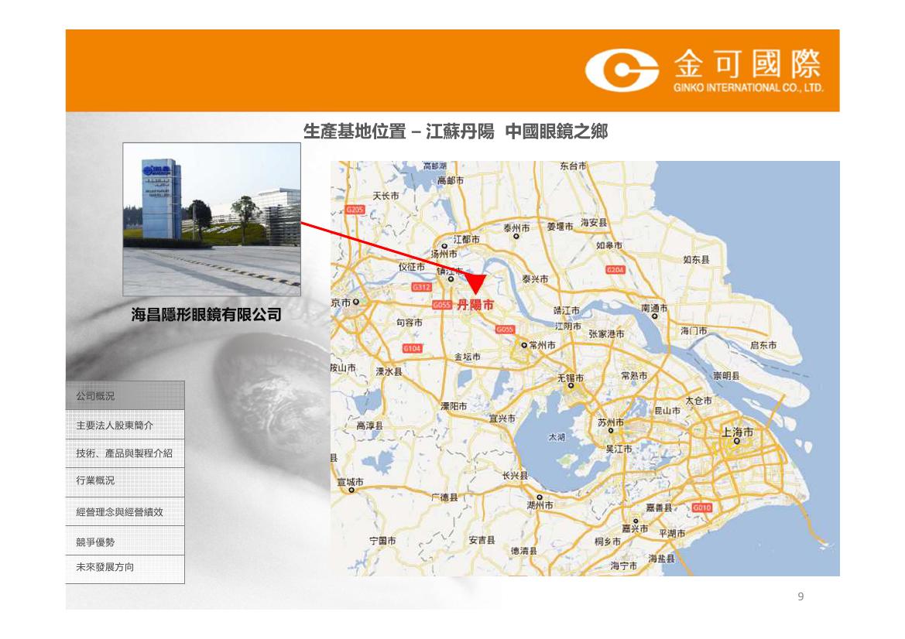Select the 句容市 map label
Image resolution: width=905 pixels, height=639 pixels.
410,323
